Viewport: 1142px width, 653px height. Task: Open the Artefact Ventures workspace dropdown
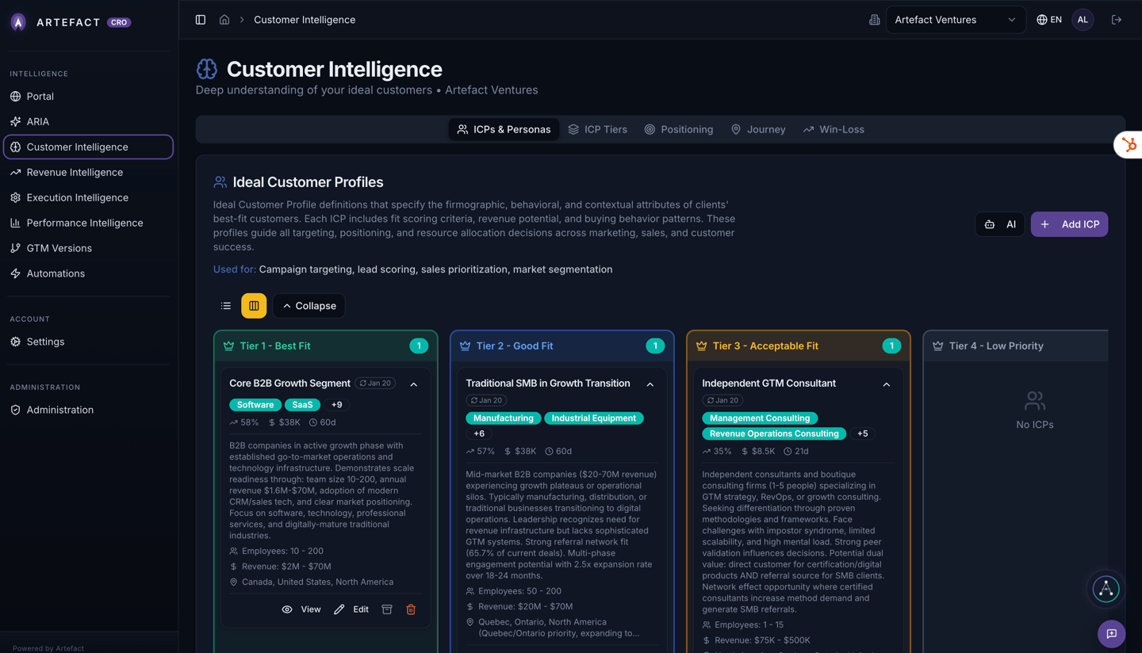pyautogui.click(x=956, y=19)
